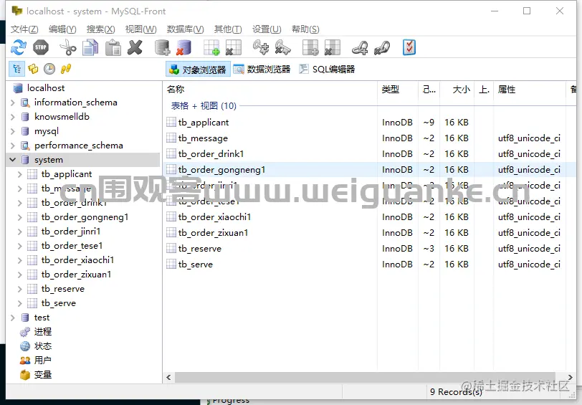Open 进程 processes node
Viewport: 582px width, 405px height.
pos(43,332)
